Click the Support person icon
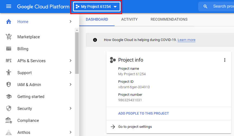This screenshot has height=136, width=234. click(x=9, y=72)
